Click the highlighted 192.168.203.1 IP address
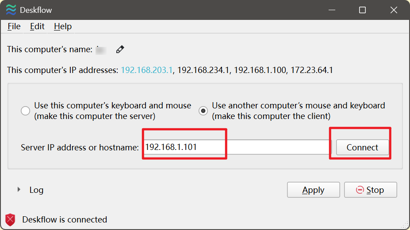 tap(146, 70)
